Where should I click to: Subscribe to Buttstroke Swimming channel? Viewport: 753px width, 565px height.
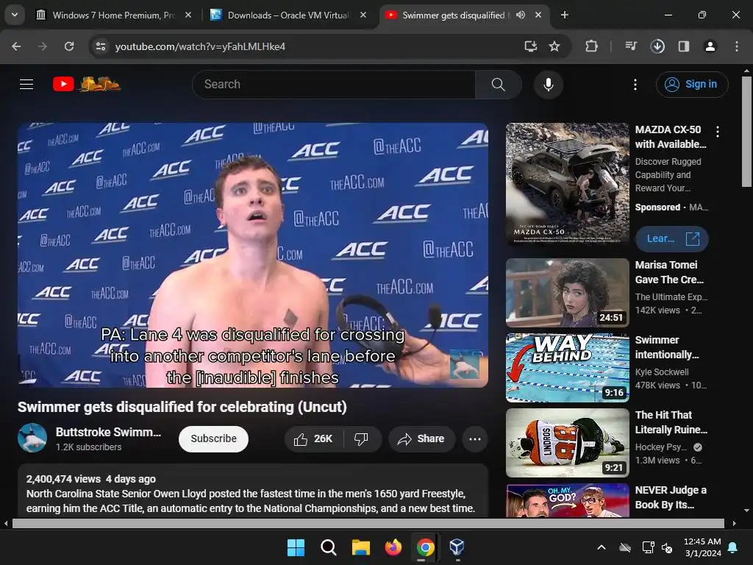point(214,438)
